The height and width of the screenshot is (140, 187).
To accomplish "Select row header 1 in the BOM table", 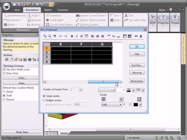I will 46,49.
